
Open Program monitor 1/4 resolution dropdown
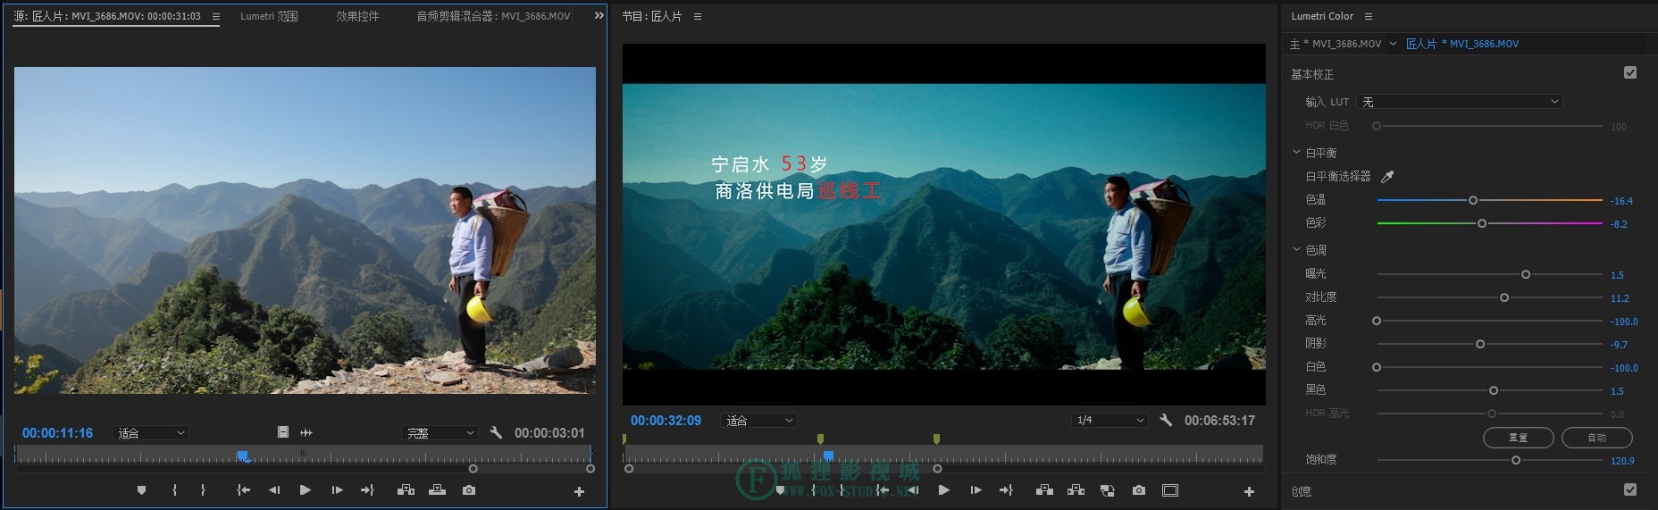[1110, 421]
